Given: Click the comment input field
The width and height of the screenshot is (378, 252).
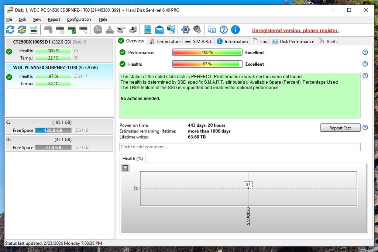Looking at the screenshot, I should click(x=240, y=147).
